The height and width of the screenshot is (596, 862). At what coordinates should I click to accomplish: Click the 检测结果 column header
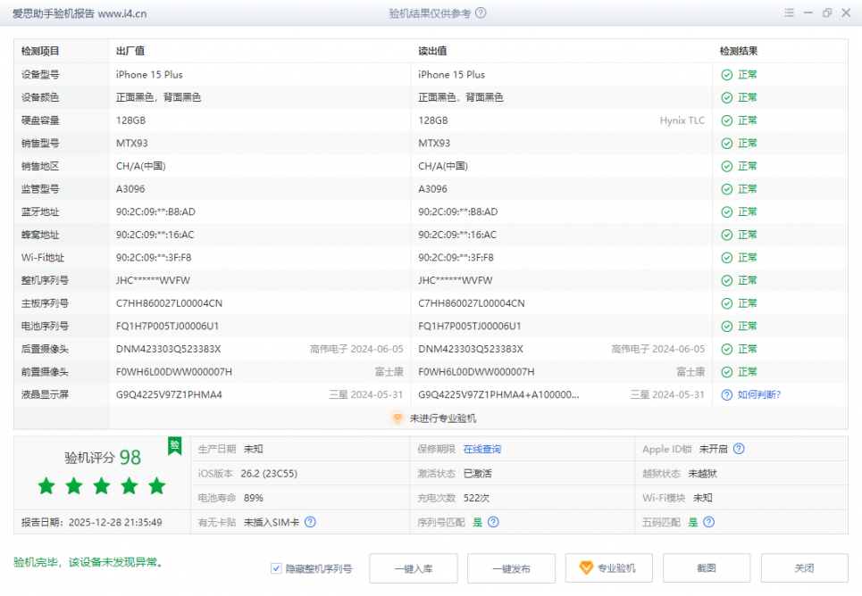(x=739, y=52)
